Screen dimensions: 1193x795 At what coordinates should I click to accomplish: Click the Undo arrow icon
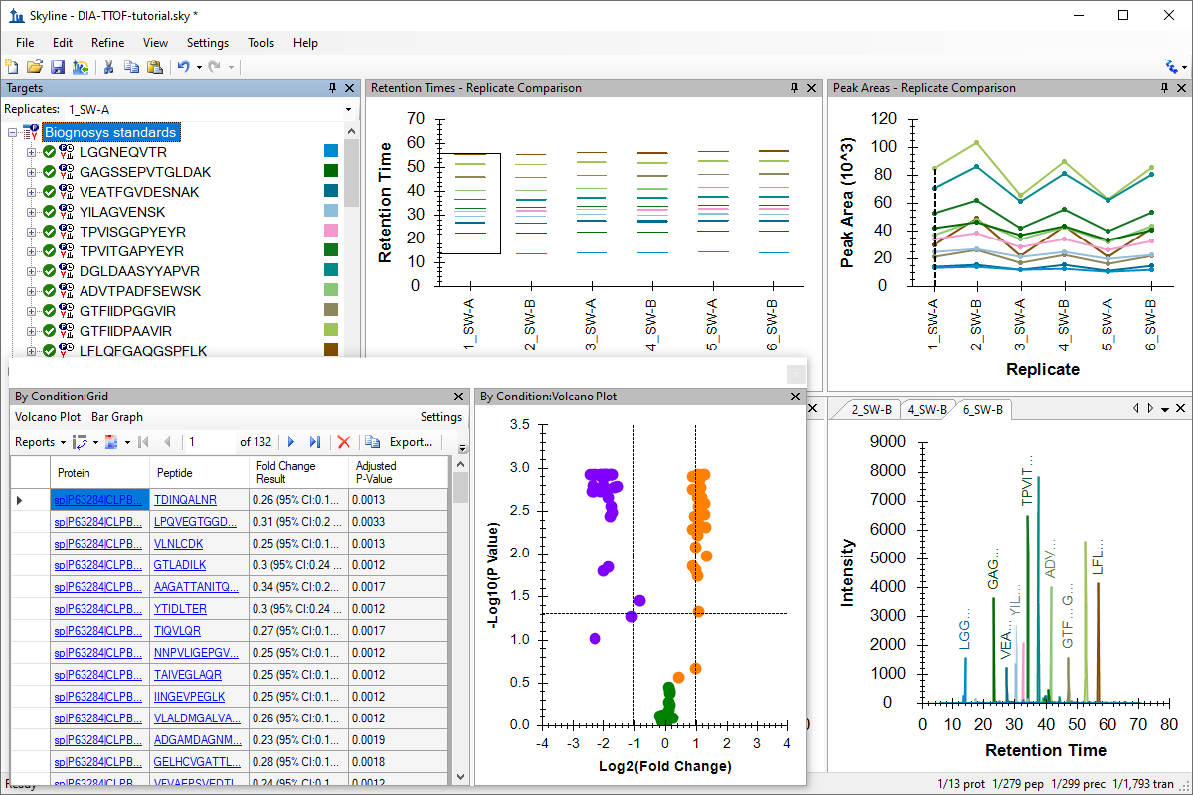tap(183, 67)
